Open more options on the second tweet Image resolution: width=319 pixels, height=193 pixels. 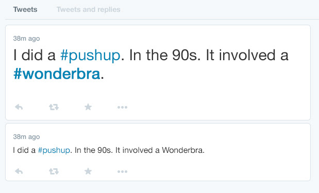[122, 172]
